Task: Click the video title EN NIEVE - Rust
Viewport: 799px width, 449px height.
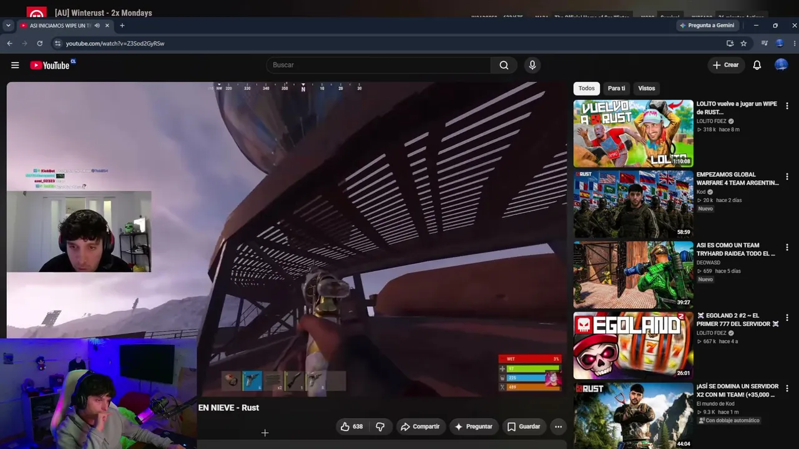Action: (x=228, y=408)
